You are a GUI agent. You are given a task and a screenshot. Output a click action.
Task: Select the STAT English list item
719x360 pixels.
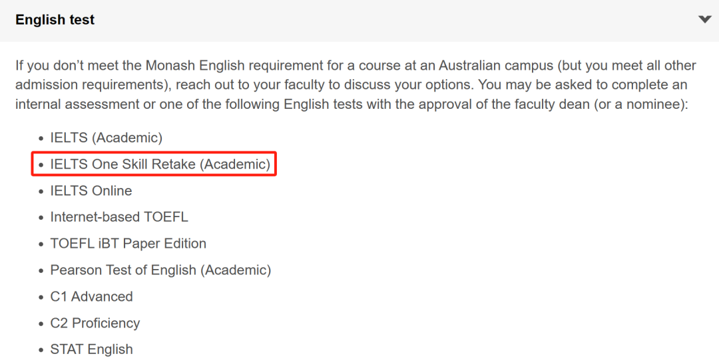[91, 349]
